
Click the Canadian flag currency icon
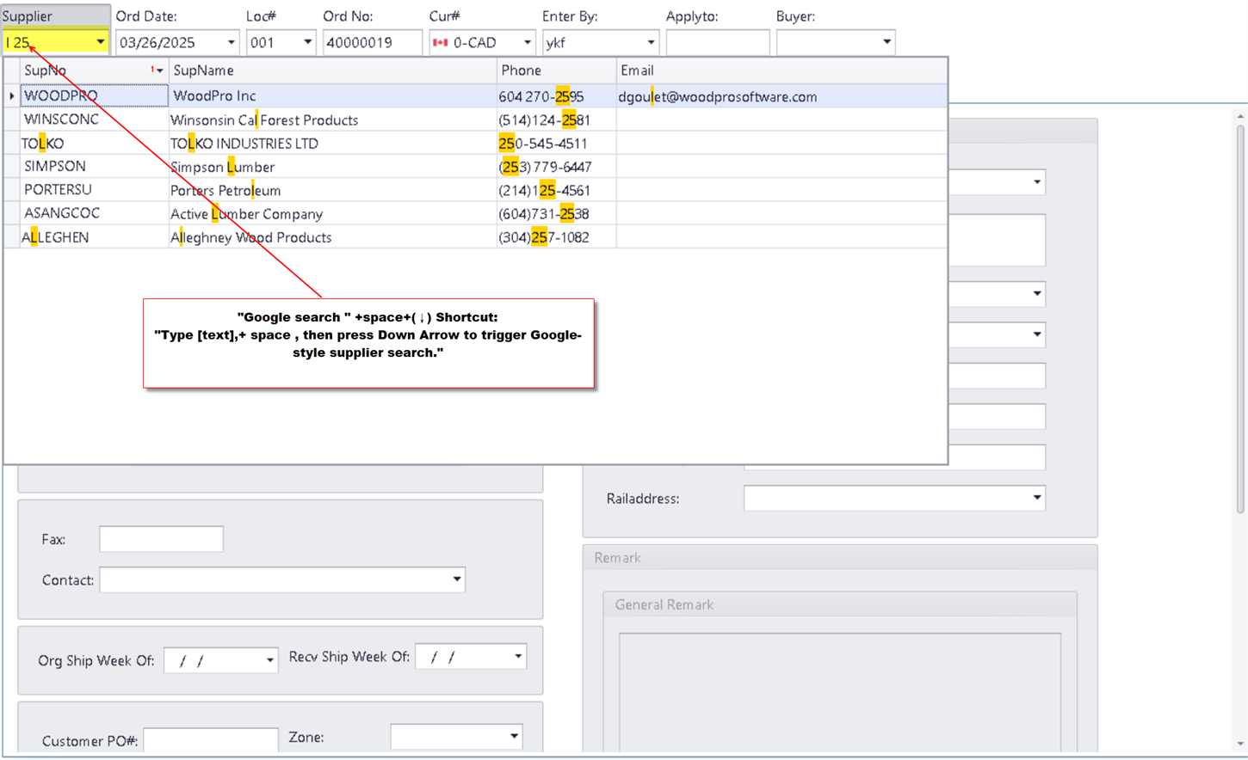[x=441, y=42]
